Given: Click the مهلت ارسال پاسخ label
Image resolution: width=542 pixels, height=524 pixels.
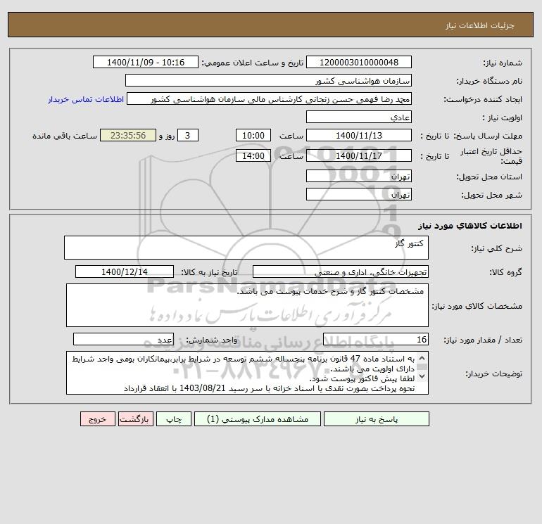Looking at the screenshot, I should [x=488, y=136].
